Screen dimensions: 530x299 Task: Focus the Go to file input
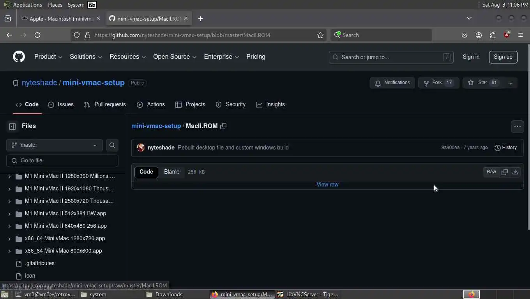pos(62,160)
